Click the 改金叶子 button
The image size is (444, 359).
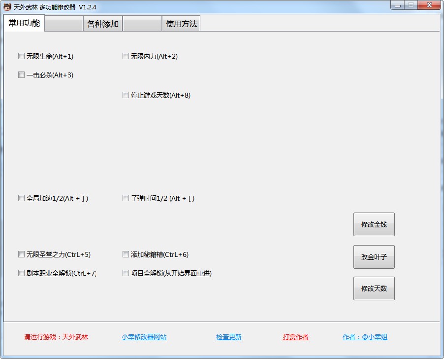(x=374, y=257)
